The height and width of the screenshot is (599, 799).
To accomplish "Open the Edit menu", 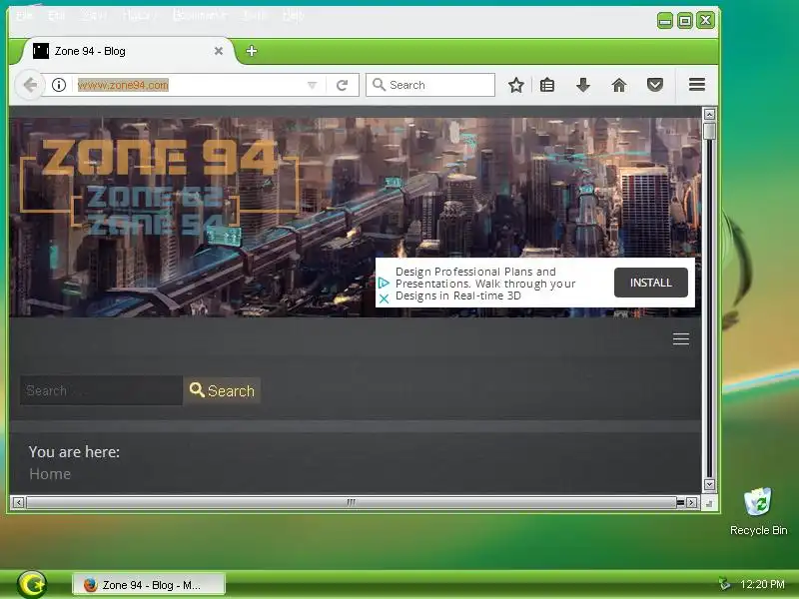I will tap(57, 15).
